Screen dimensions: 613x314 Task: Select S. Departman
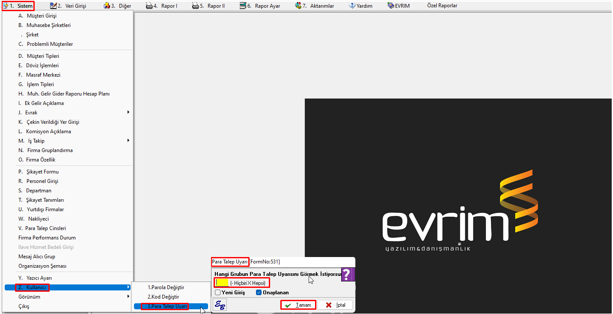coord(68,191)
